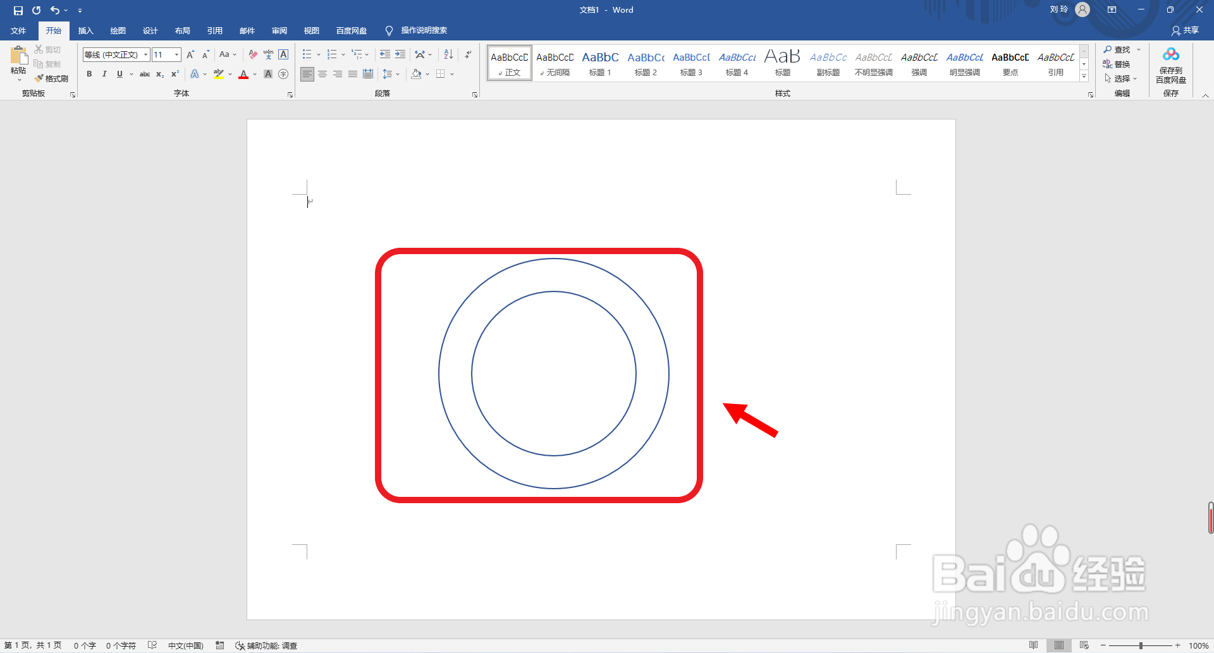Apply the 标题 2 heading style

(646, 63)
